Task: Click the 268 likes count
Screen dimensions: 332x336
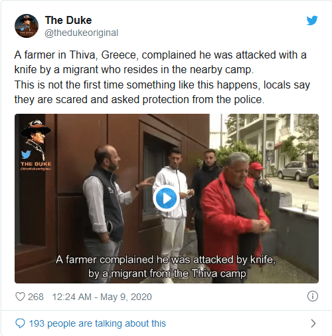Action: 36,297
